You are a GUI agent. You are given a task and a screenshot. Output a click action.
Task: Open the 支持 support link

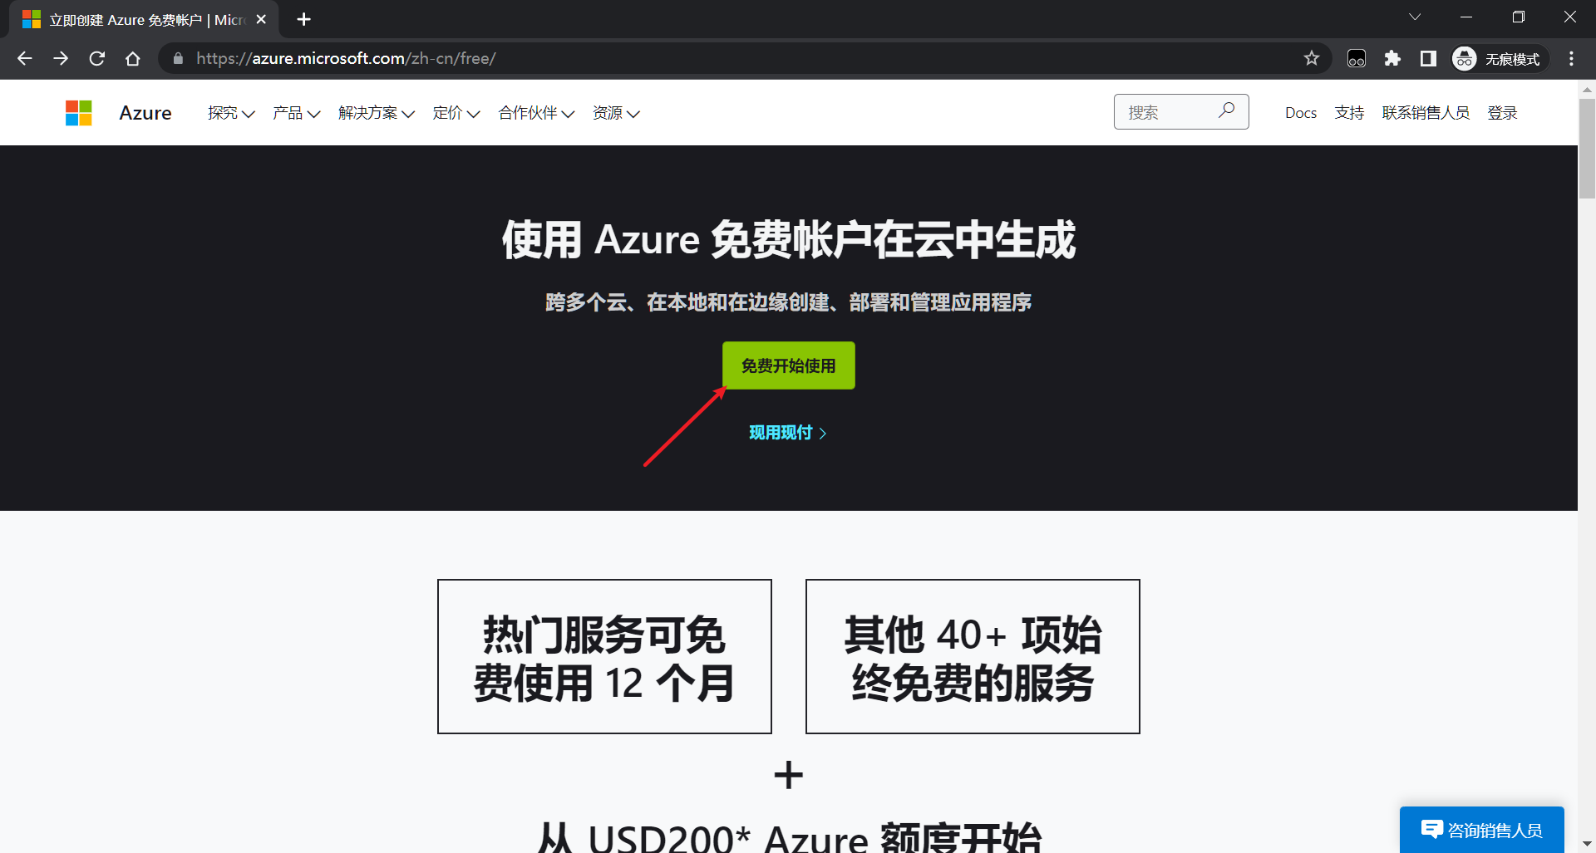pyautogui.click(x=1350, y=113)
